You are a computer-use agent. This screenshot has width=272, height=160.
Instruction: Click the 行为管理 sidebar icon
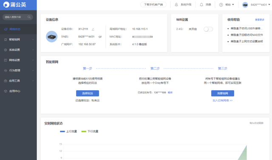pos(6,71)
